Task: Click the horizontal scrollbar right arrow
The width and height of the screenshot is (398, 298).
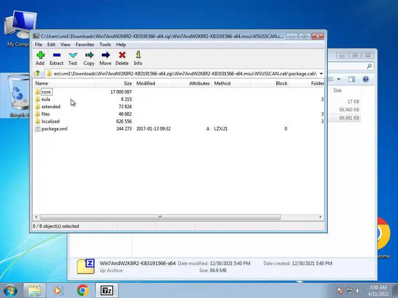Action: (x=320, y=217)
